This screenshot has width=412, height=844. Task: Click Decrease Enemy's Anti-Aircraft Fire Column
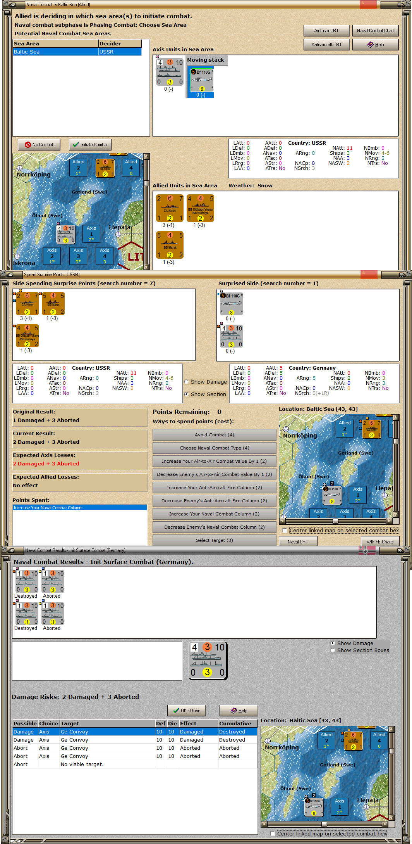pyautogui.click(x=214, y=501)
